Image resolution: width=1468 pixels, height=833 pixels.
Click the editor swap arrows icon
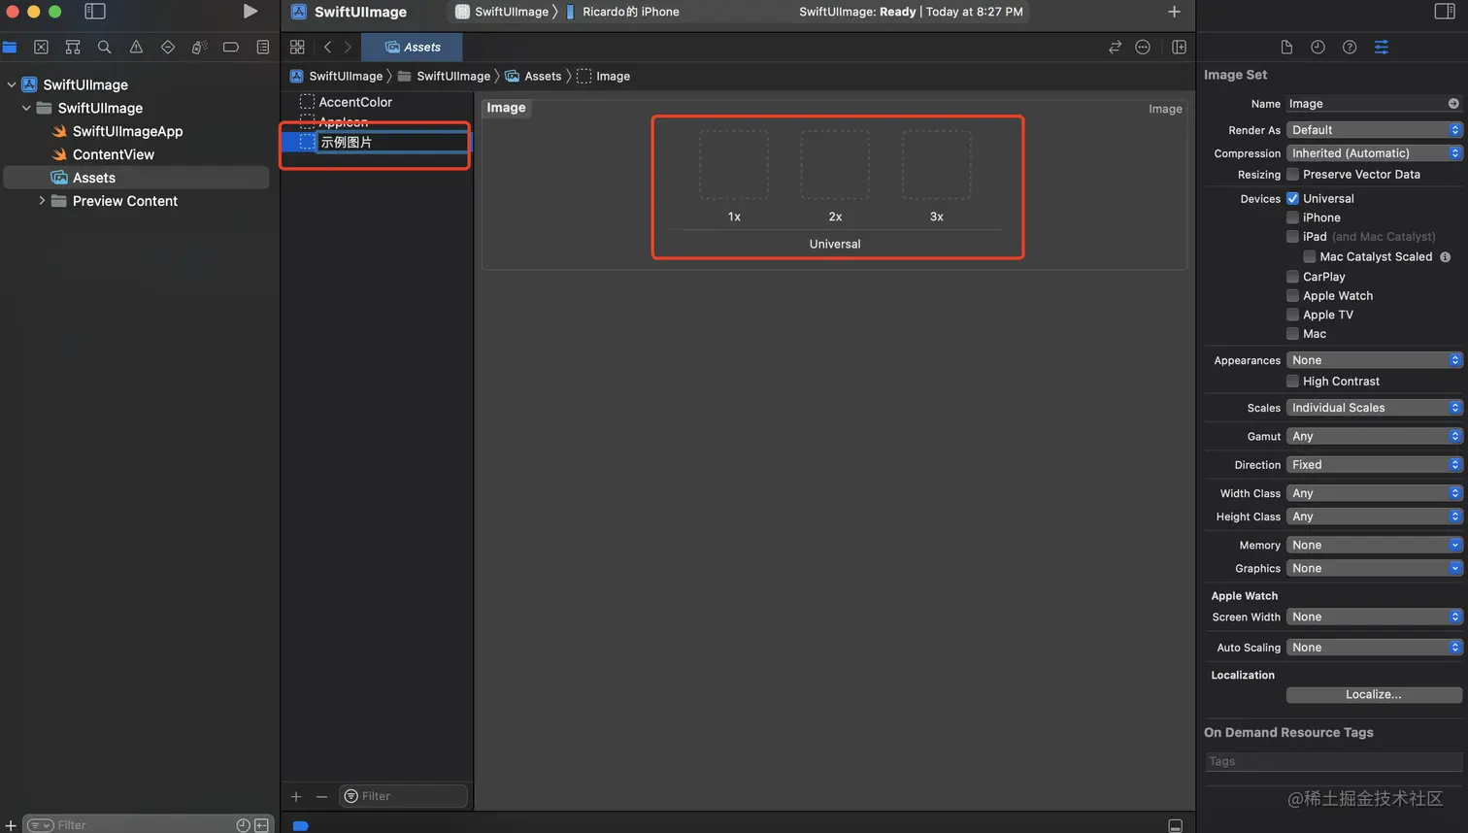click(1115, 47)
